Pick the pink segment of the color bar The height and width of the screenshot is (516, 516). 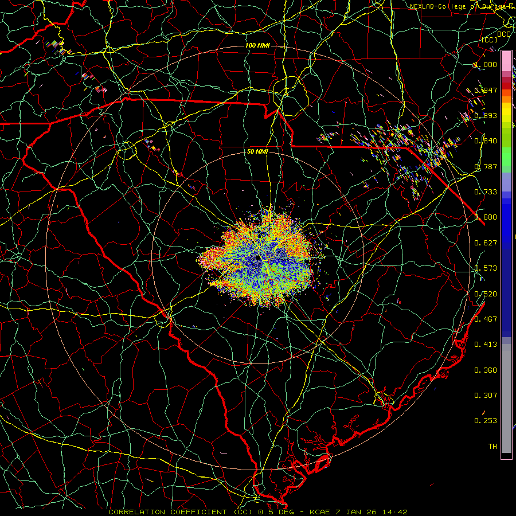pyautogui.click(x=506, y=61)
